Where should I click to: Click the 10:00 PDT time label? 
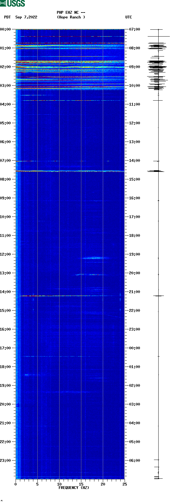pyautogui.click(x=5, y=217)
